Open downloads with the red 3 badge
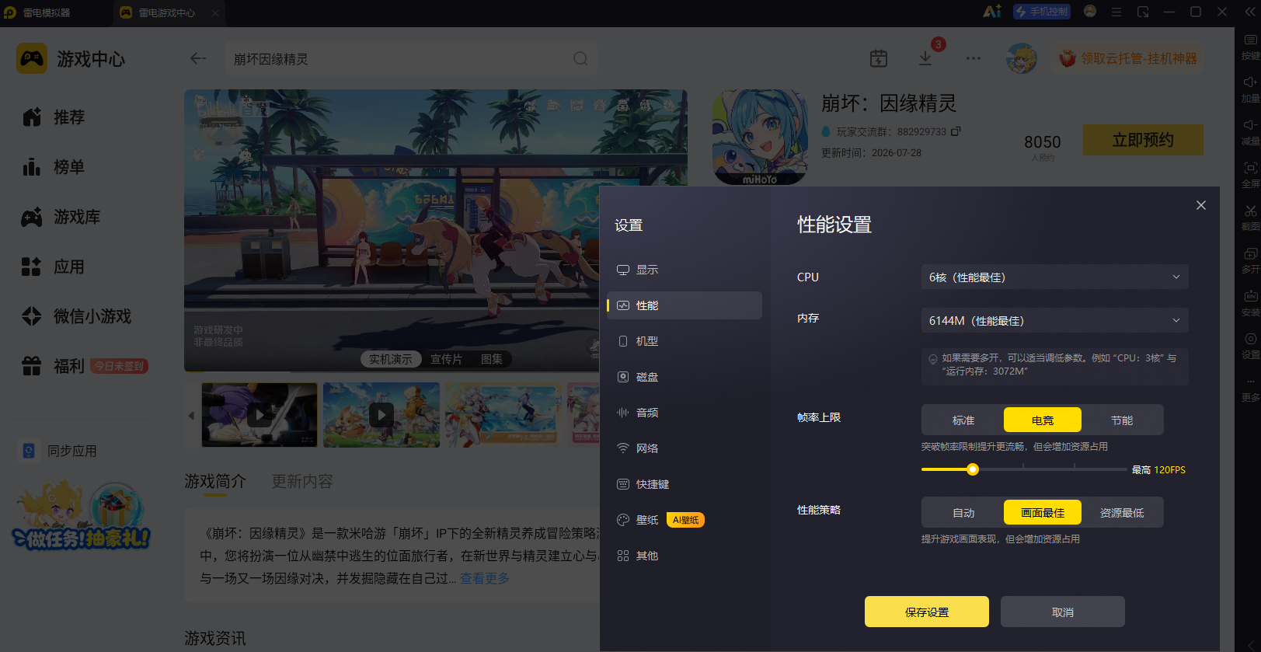 point(925,58)
